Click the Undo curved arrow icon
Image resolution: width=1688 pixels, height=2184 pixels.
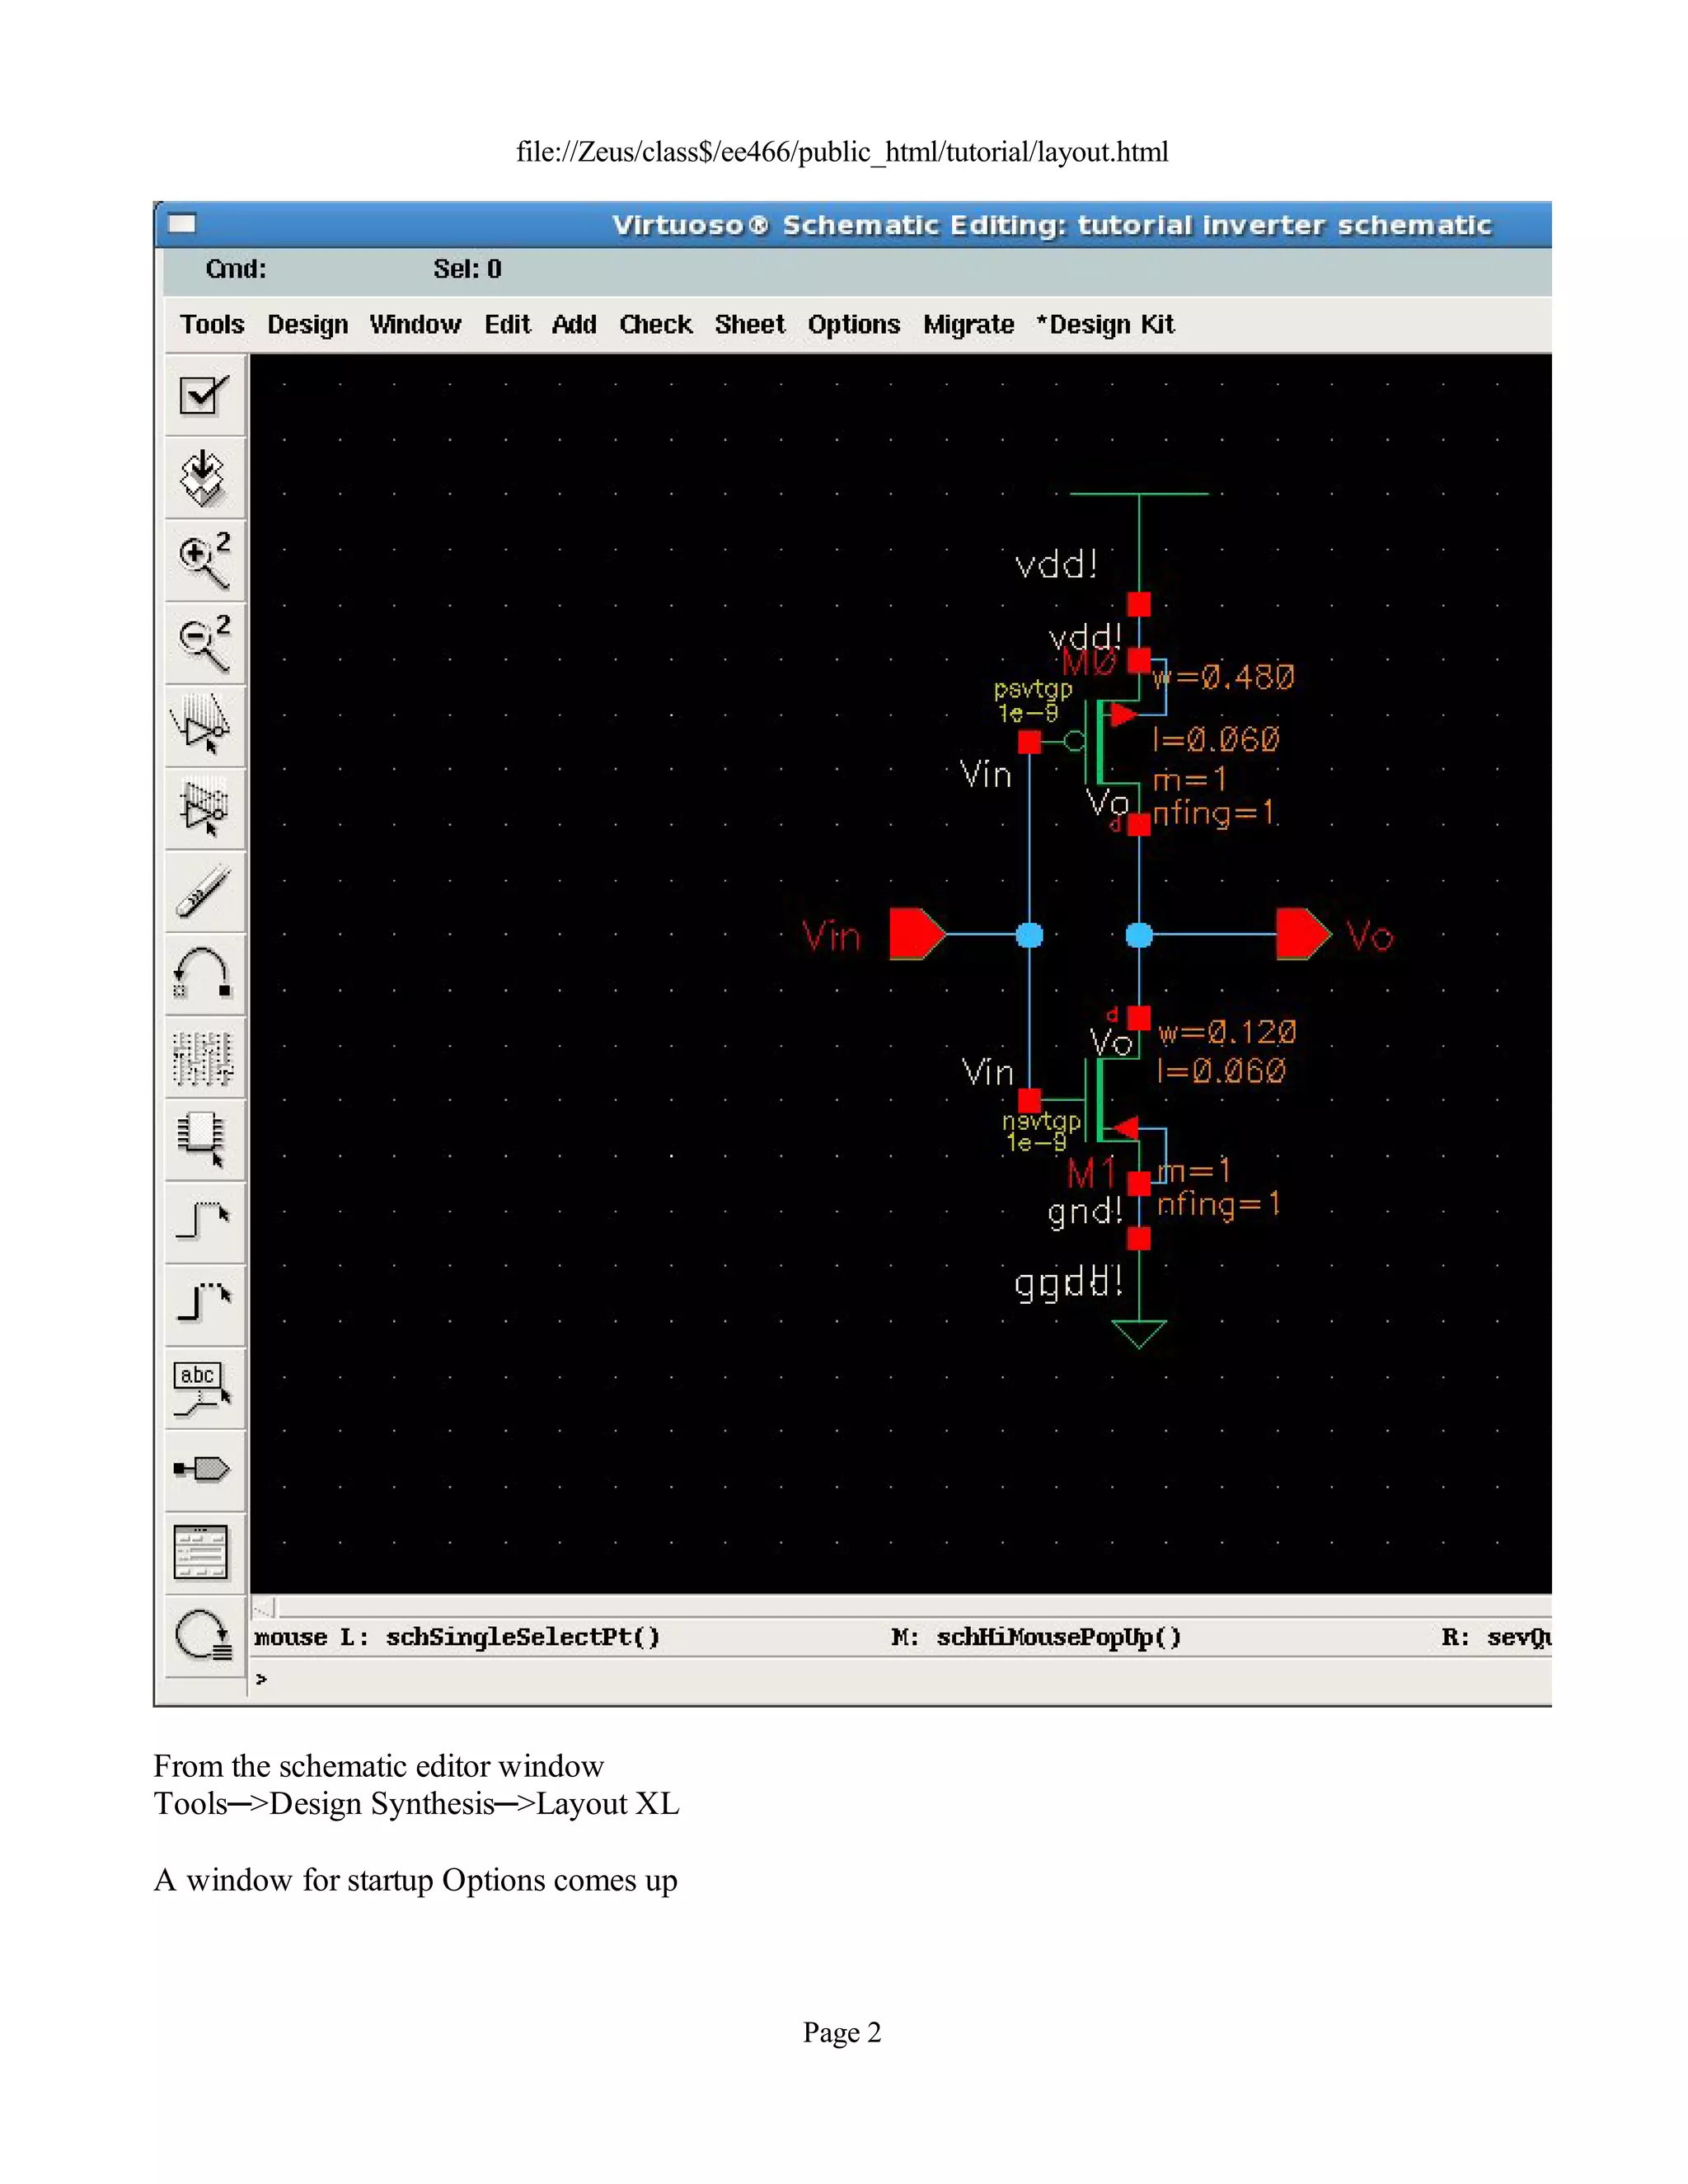(x=204, y=974)
